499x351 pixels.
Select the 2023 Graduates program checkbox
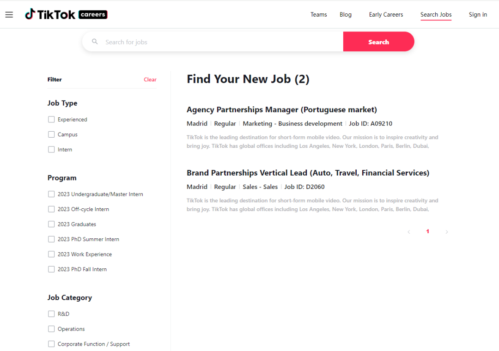point(51,224)
